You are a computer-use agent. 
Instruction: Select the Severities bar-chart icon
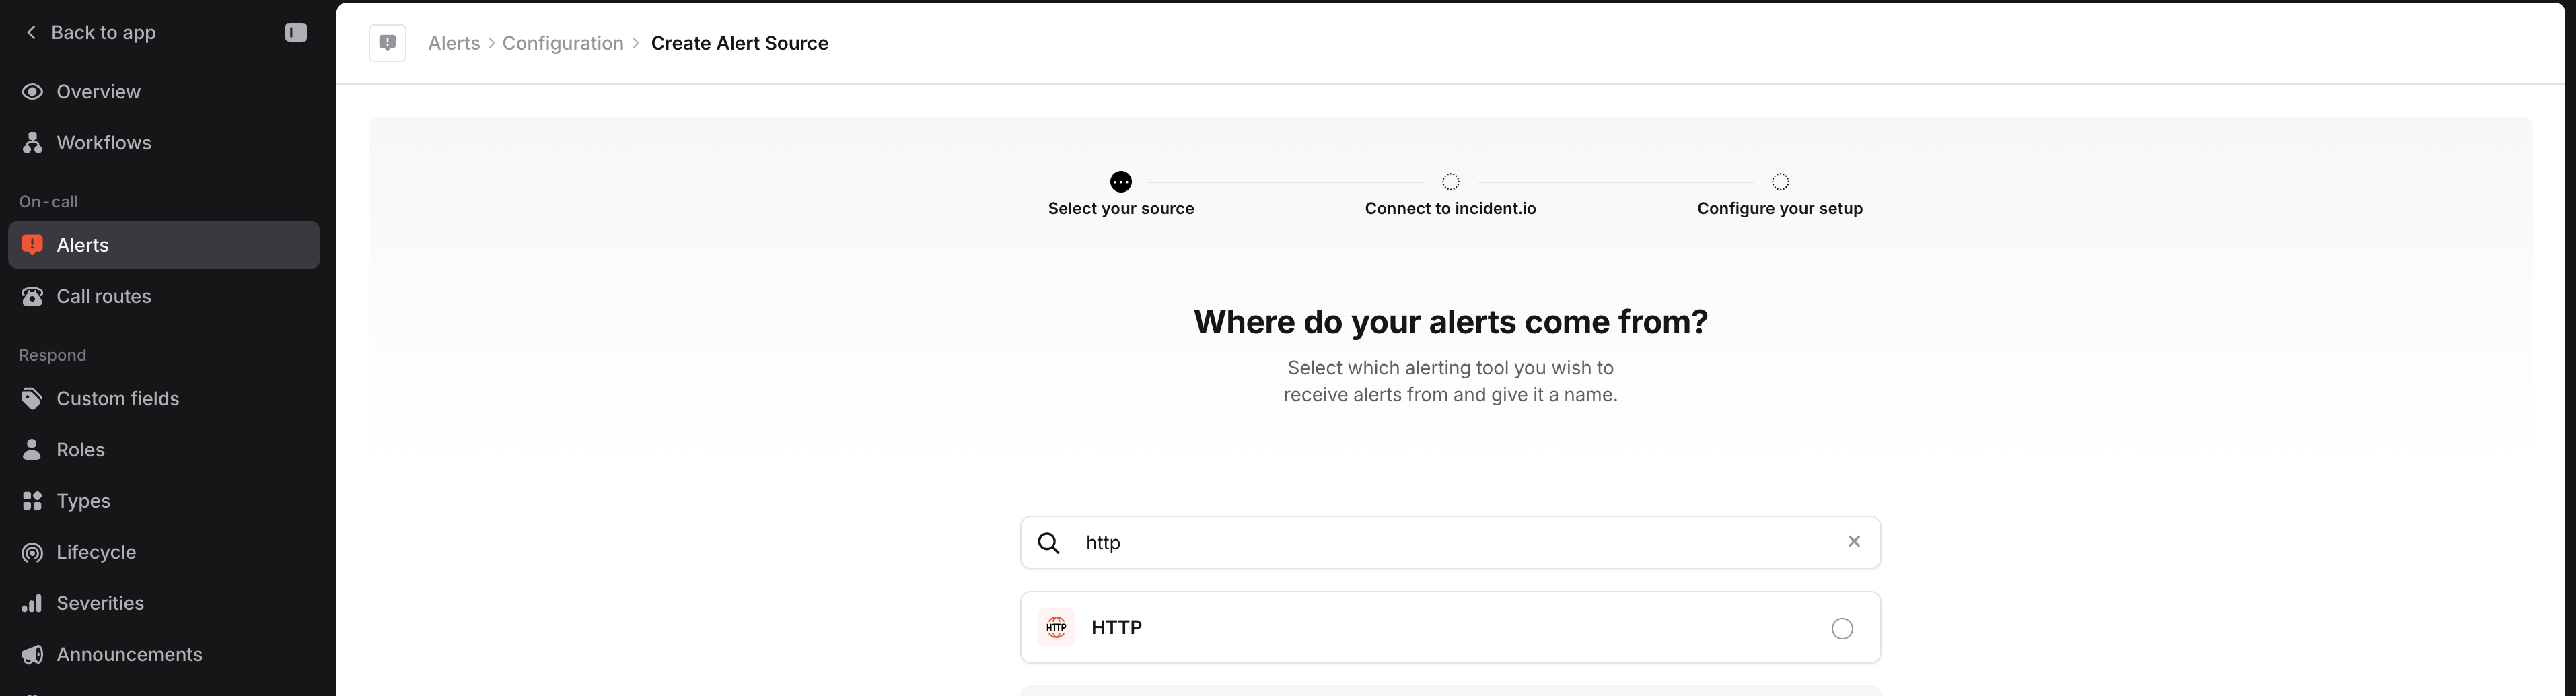[32, 603]
